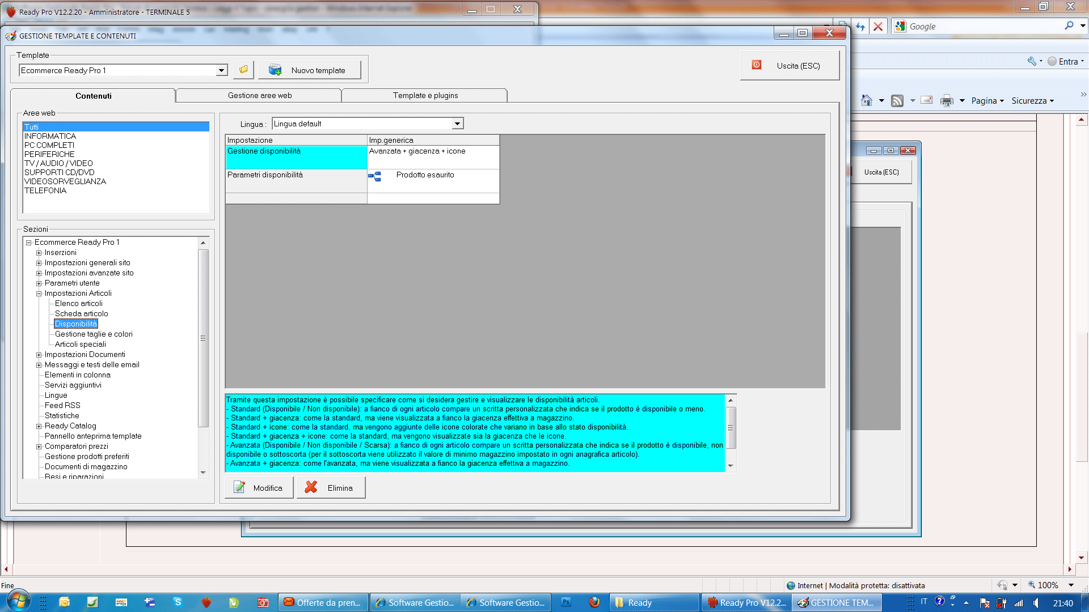The height and width of the screenshot is (612, 1089).
Task: Expand the Inserzioni tree node
Action: (x=39, y=253)
